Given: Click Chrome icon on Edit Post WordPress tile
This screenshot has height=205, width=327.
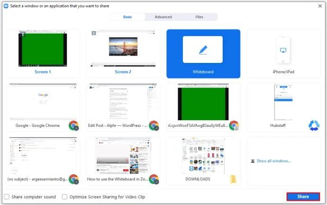Looking at the screenshot, I should [x=154, y=125].
